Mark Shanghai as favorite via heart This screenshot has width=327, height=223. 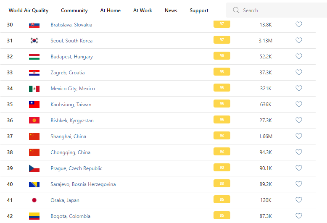(299, 136)
